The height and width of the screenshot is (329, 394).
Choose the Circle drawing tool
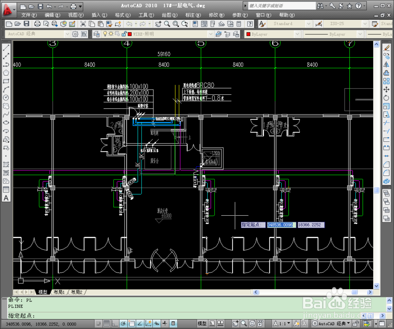click(x=6, y=98)
